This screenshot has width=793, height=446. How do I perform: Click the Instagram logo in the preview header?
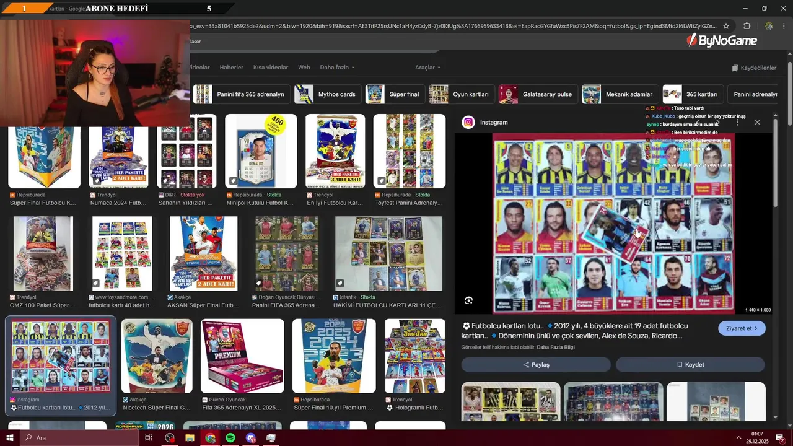(469, 122)
